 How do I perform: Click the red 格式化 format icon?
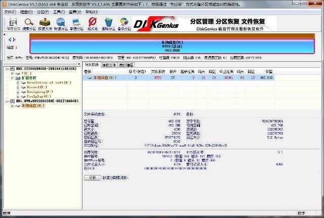[x=92, y=22]
